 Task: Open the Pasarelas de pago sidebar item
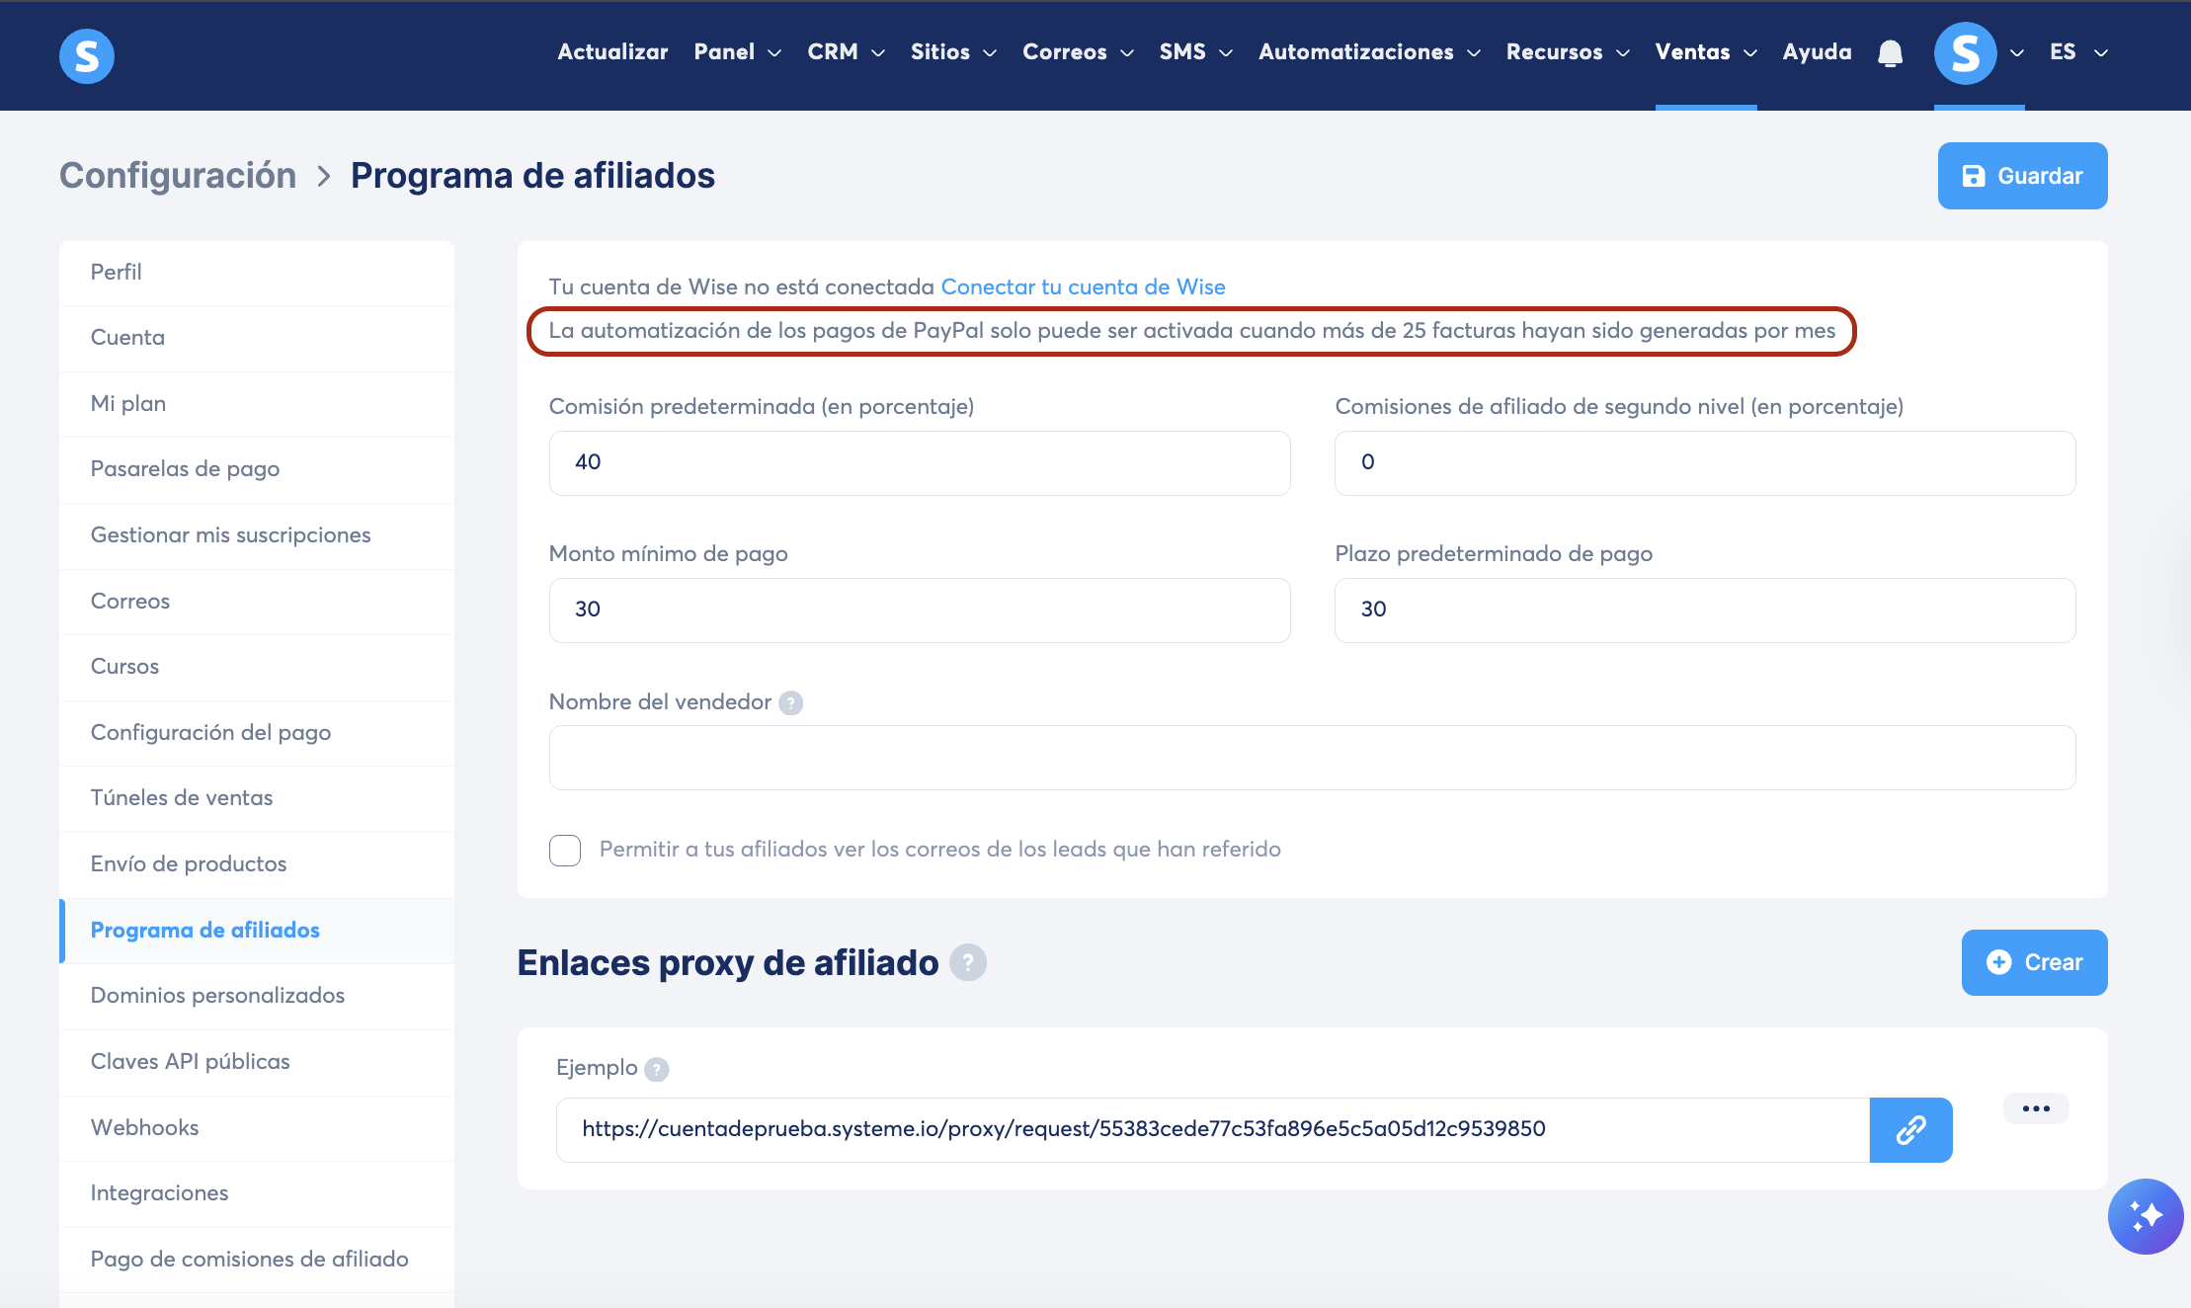[x=185, y=468]
